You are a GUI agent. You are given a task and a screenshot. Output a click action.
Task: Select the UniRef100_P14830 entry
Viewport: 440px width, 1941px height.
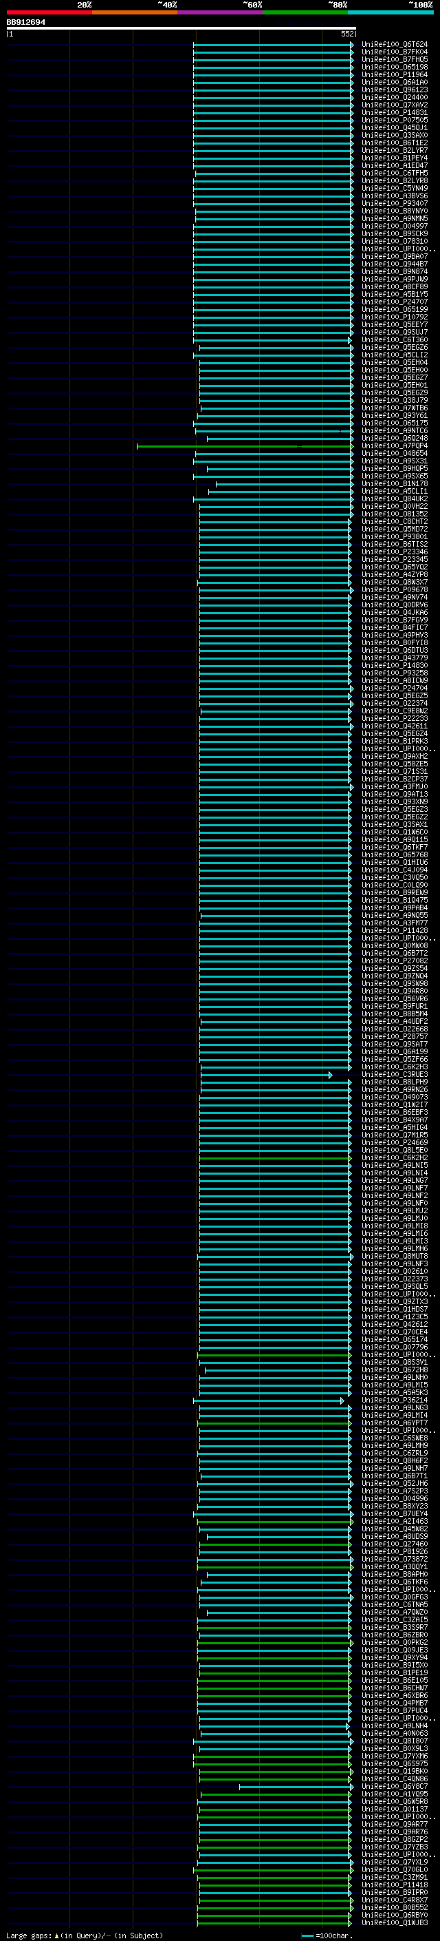[x=394, y=665]
